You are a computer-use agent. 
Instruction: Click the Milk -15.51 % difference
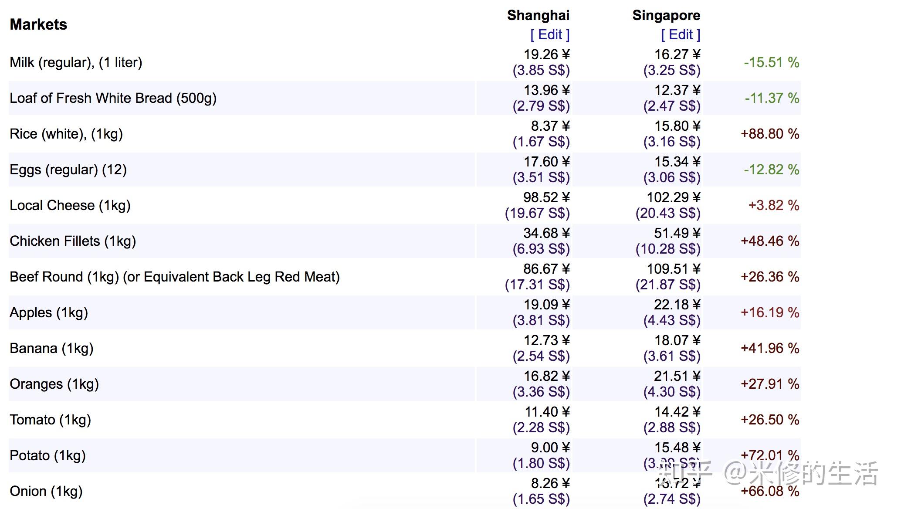point(772,62)
